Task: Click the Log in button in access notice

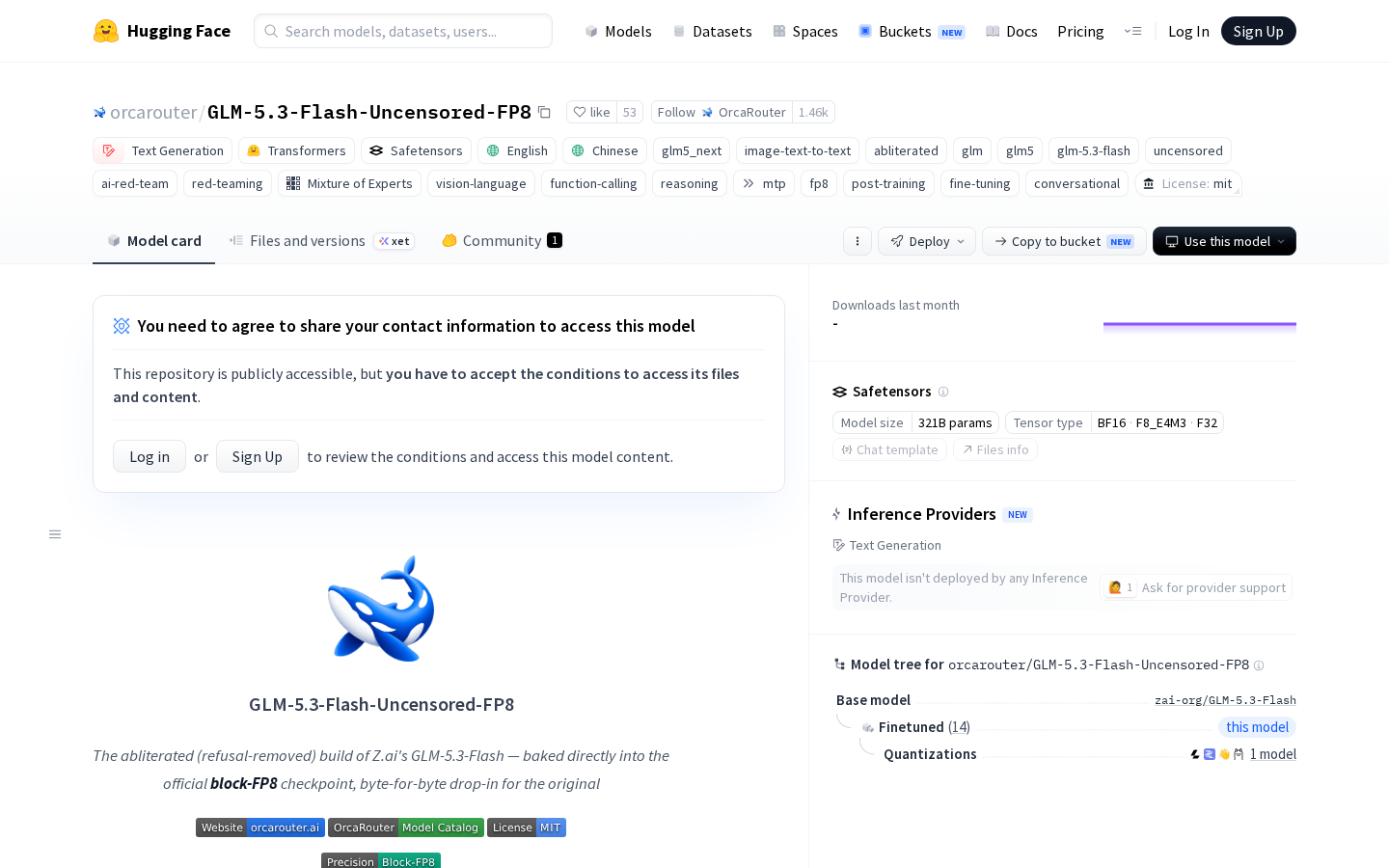Action: (150, 456)
